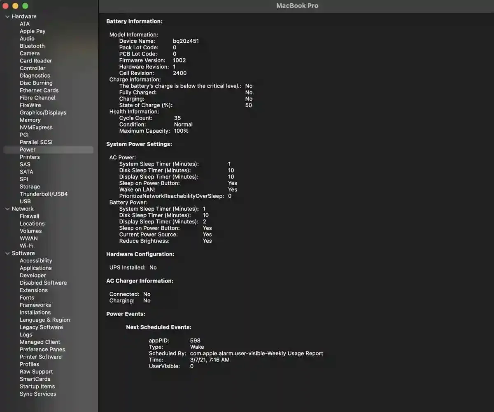Open SATA details
This screenshot has width=494, height=412.
[26, 172]
